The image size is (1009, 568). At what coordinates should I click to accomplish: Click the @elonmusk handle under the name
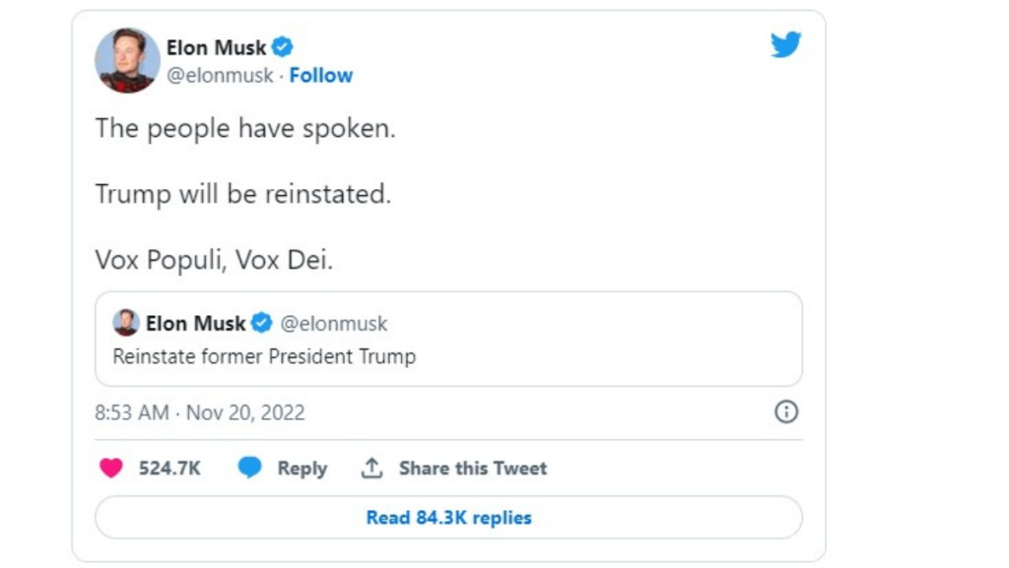[x=219, y=76]
